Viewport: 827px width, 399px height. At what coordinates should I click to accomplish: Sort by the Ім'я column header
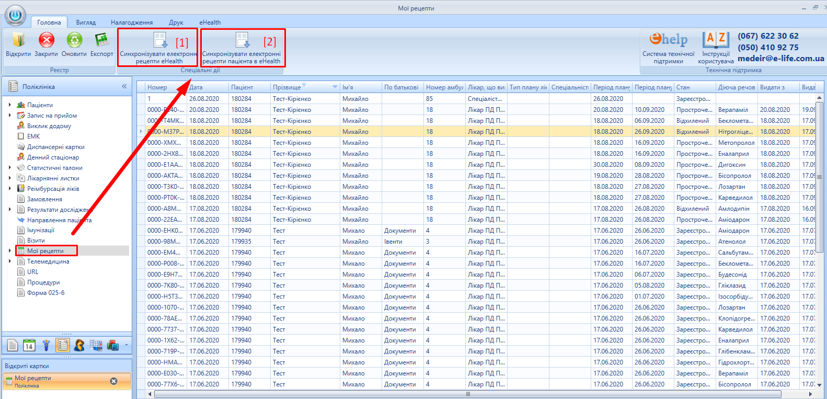[360, 87]
